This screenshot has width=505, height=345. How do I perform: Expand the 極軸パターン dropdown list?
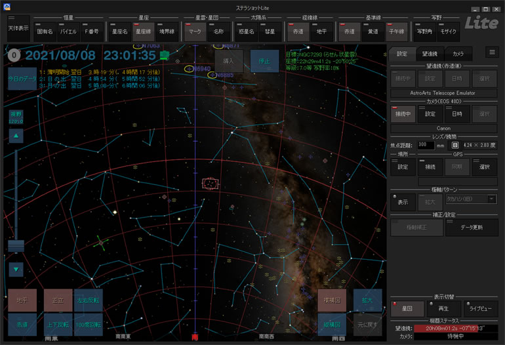click(x=491, y=199)
